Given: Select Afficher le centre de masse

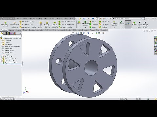Looking at the screenshot, I should (x=145, y=25).
